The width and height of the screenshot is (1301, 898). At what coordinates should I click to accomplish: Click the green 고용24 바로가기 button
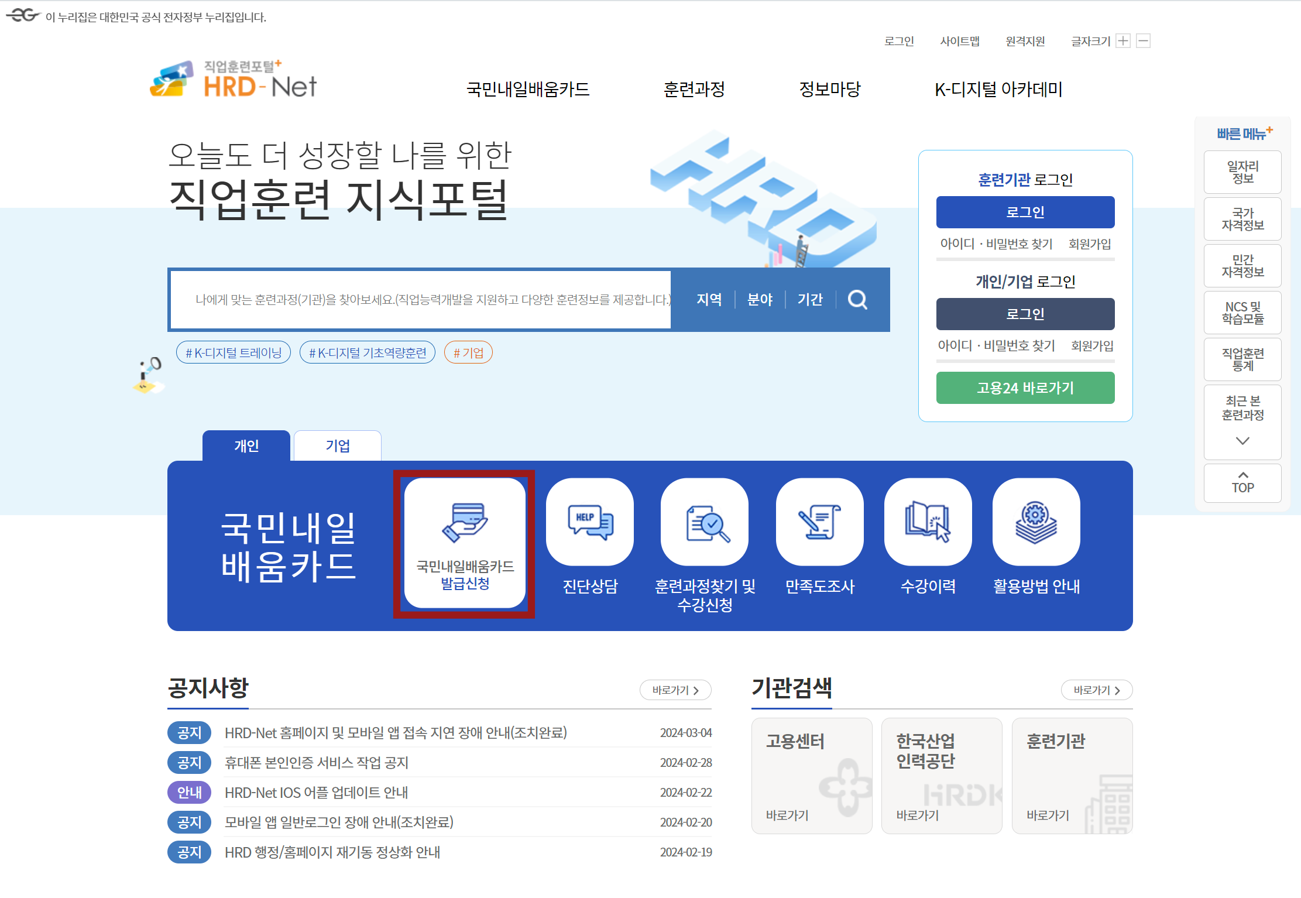(x=1025, y=388)
